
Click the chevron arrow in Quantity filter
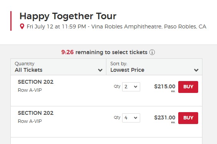[100, 70]
